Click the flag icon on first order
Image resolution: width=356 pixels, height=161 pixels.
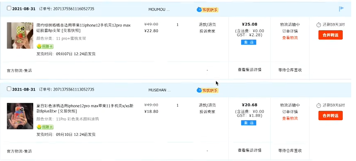click(341, 9)
